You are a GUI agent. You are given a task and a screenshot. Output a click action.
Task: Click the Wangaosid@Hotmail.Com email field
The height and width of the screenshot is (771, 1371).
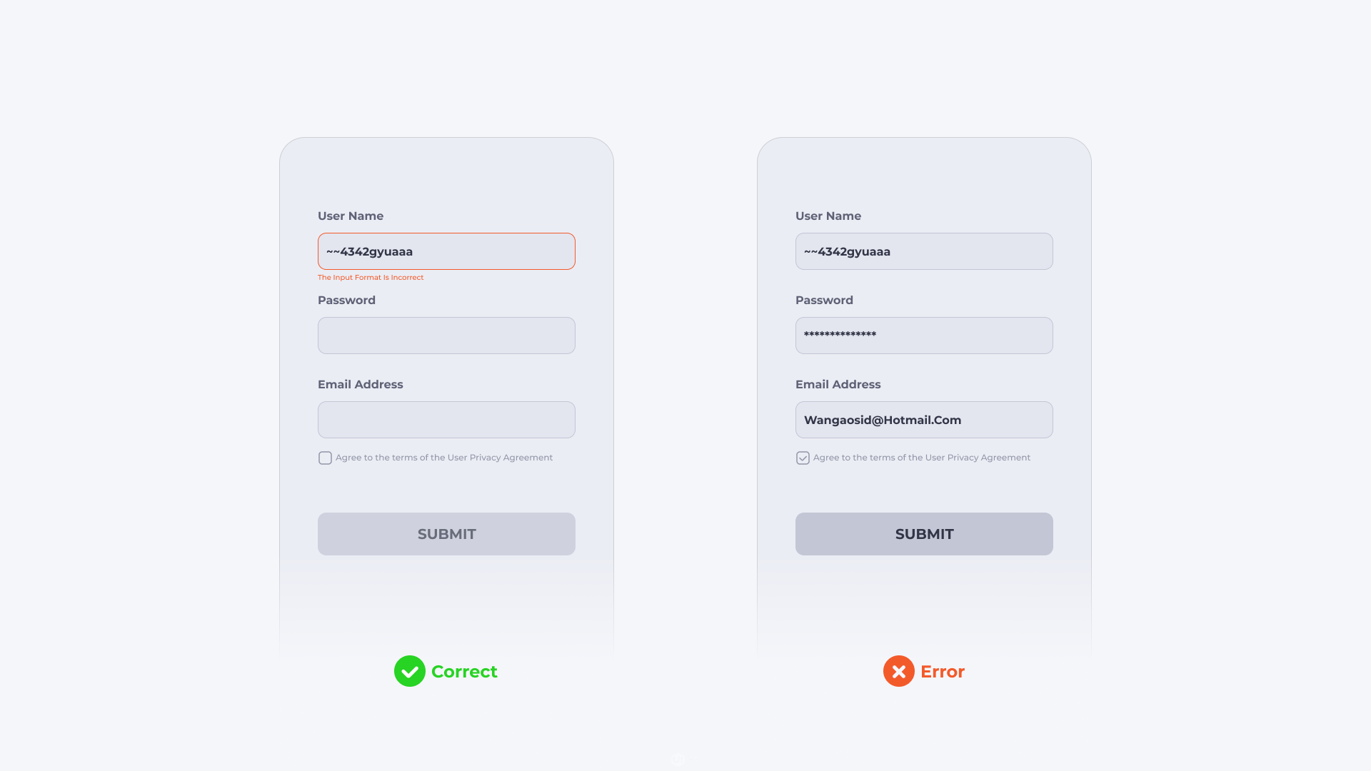(924, 420)
